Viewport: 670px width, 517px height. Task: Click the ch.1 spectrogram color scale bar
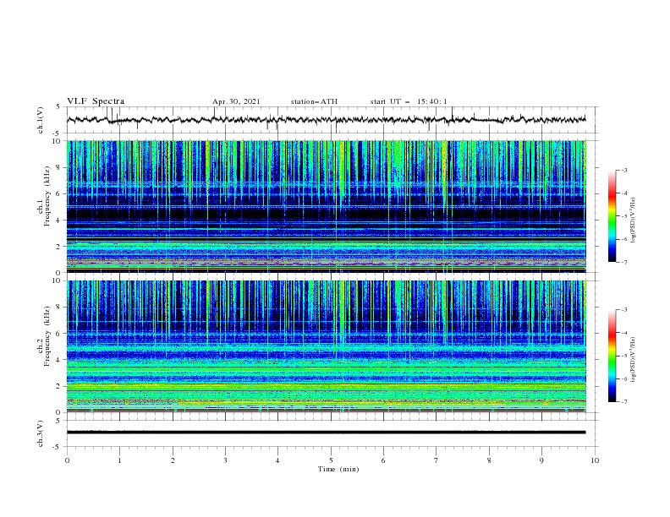click(x=612, y=216)
